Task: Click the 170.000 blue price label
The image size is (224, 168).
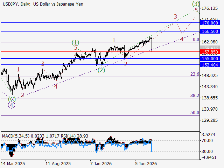Action: click(210, 23)
